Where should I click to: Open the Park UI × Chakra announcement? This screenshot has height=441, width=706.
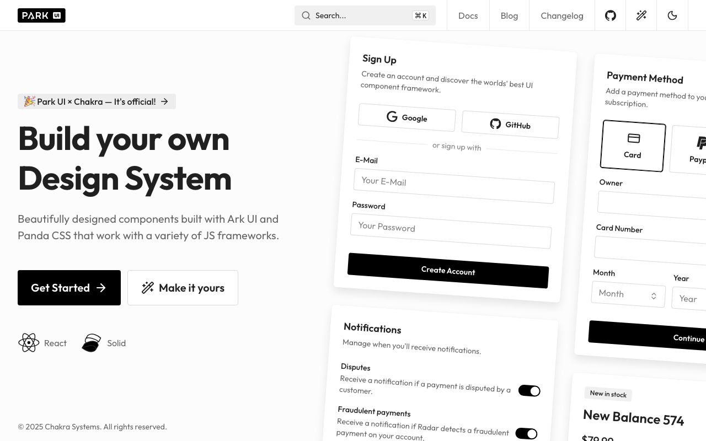97,101
